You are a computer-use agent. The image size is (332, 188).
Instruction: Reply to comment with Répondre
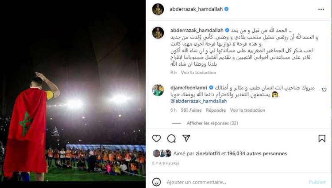[216, 110]
